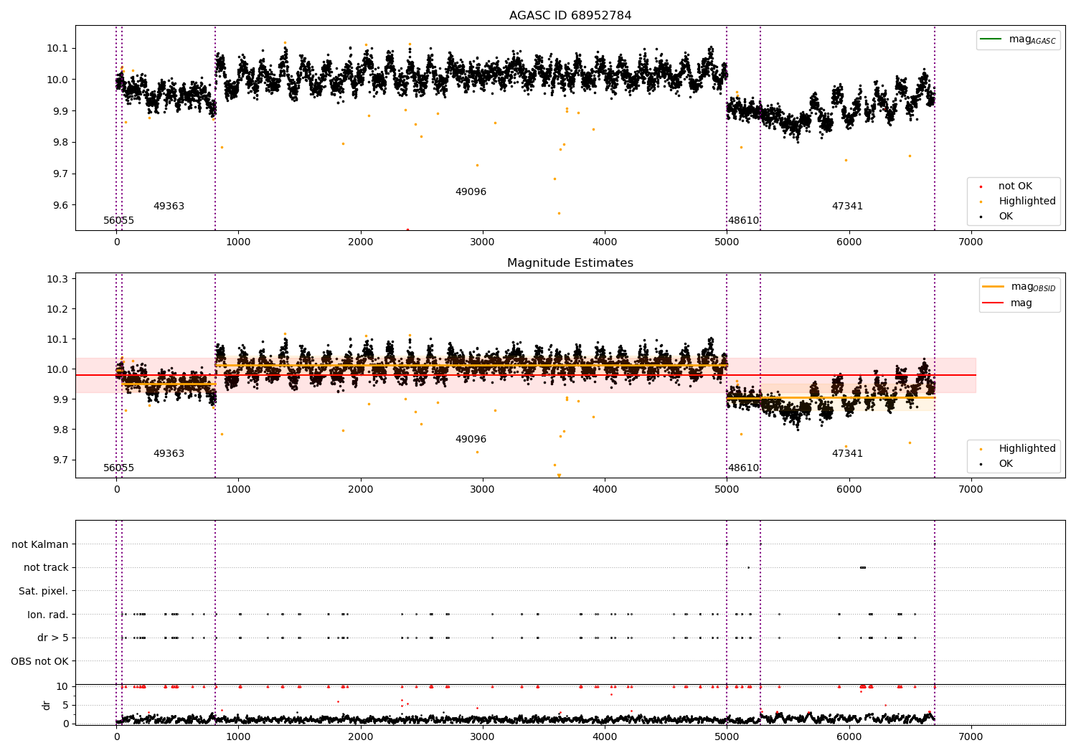
Task: Click the title "AGASC ID 68952784"
Action: (x=570, y=16)
